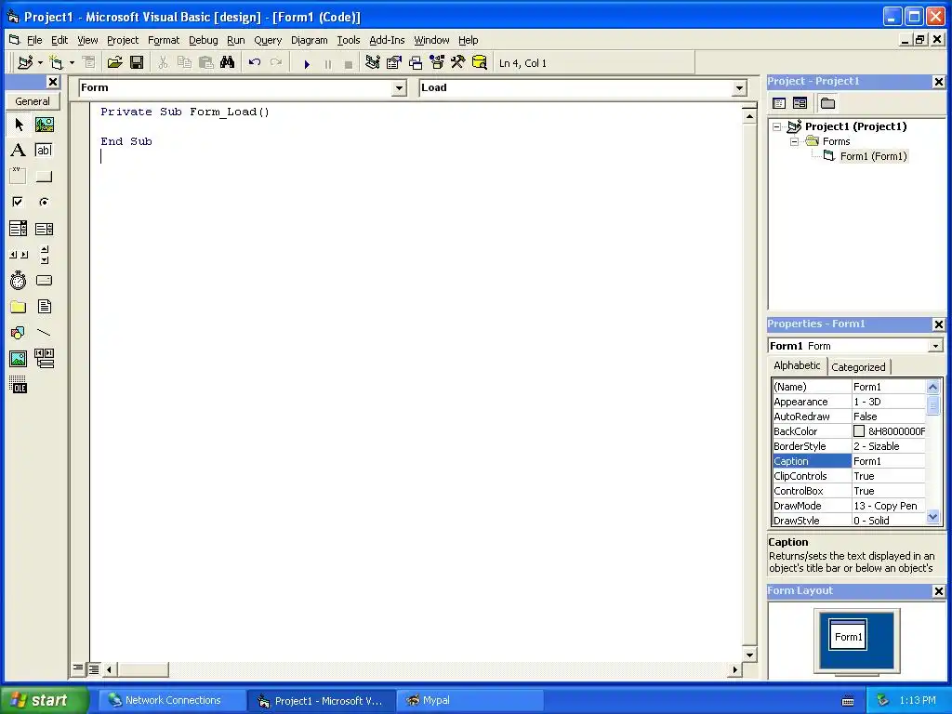Click View Code icon in Project panel
The height and width of the screenshot is (714, 952).
(x=779, y=103)
